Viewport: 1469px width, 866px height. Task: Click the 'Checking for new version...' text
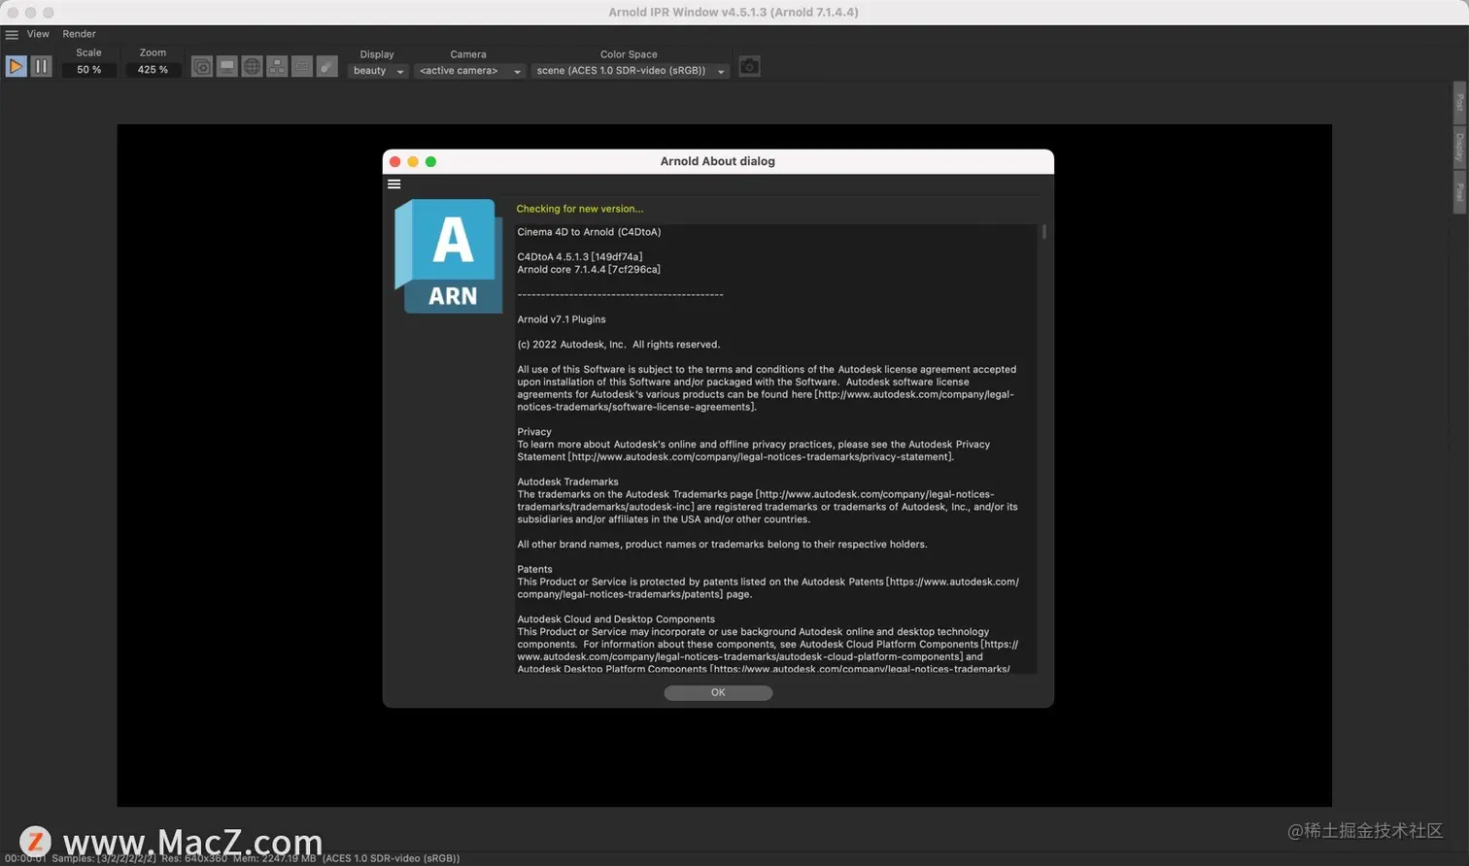tap(579, 209)
